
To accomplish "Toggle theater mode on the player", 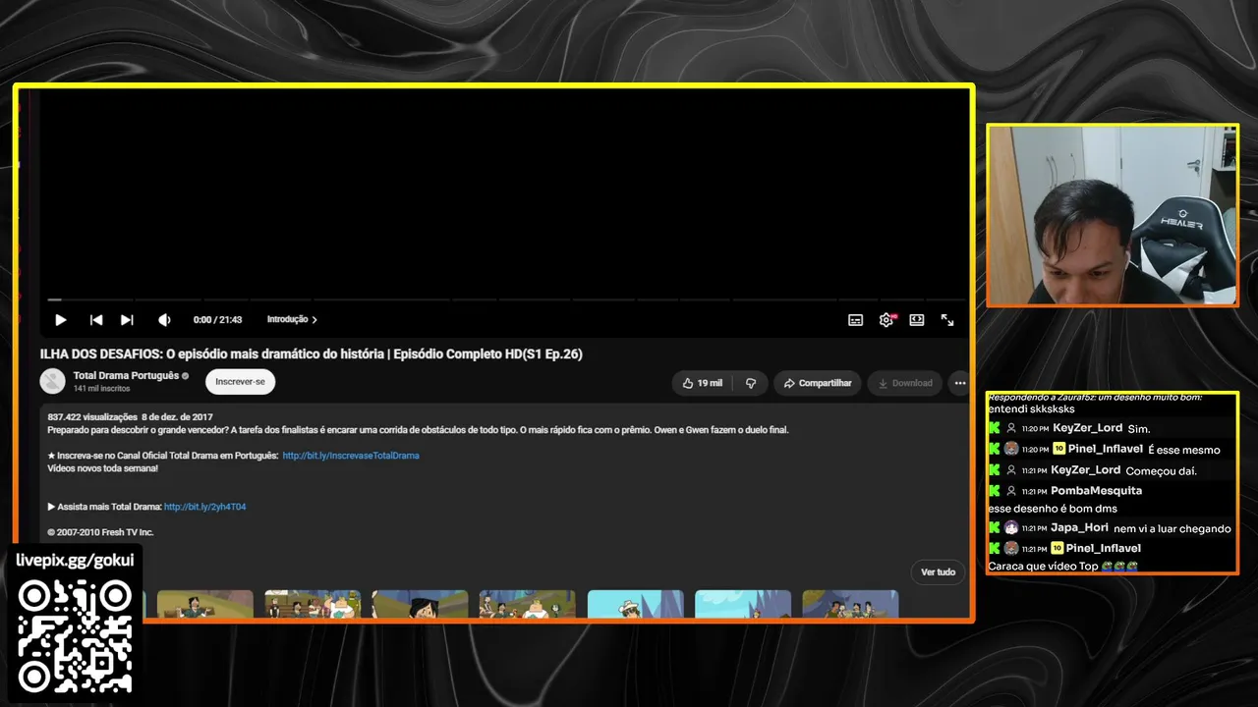I will (x=917, y=320).
